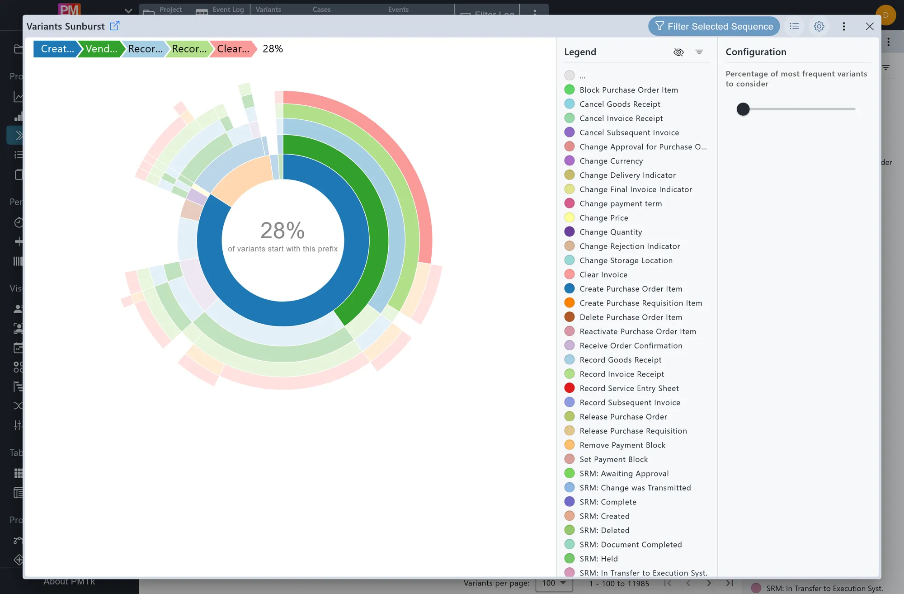Open shuffle crossing arrows icon in sidebar

[x=18, y=405]
